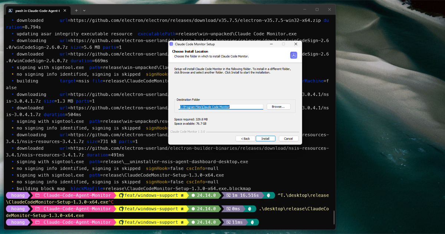
Task: Click the Node hexagon icon in the 1m 16.516s row
Action: (193, 195)
